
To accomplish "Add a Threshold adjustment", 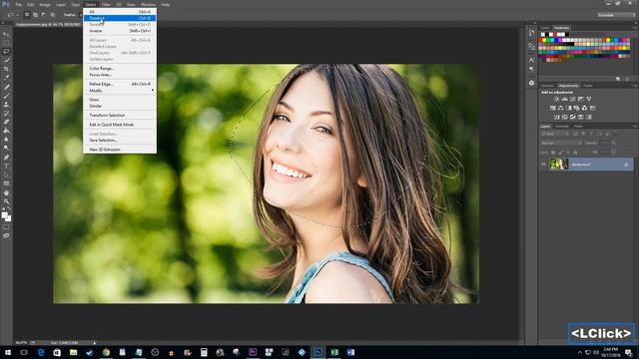I will [x=572, y=117].
